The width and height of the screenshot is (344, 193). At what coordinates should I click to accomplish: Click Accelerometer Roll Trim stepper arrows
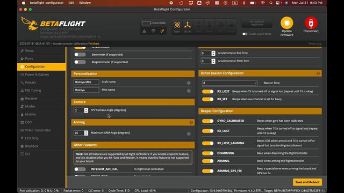pyautogui.click(x=213, y=53)
